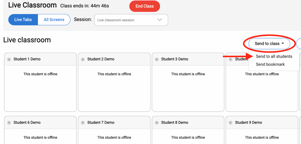Open the Session dropdown

131,20
